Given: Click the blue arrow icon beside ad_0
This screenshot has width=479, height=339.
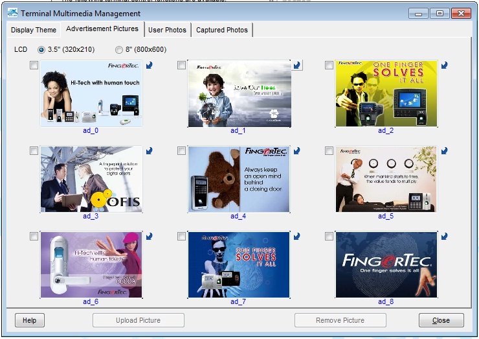Looking at the screenshot, I should pos(149,65).
